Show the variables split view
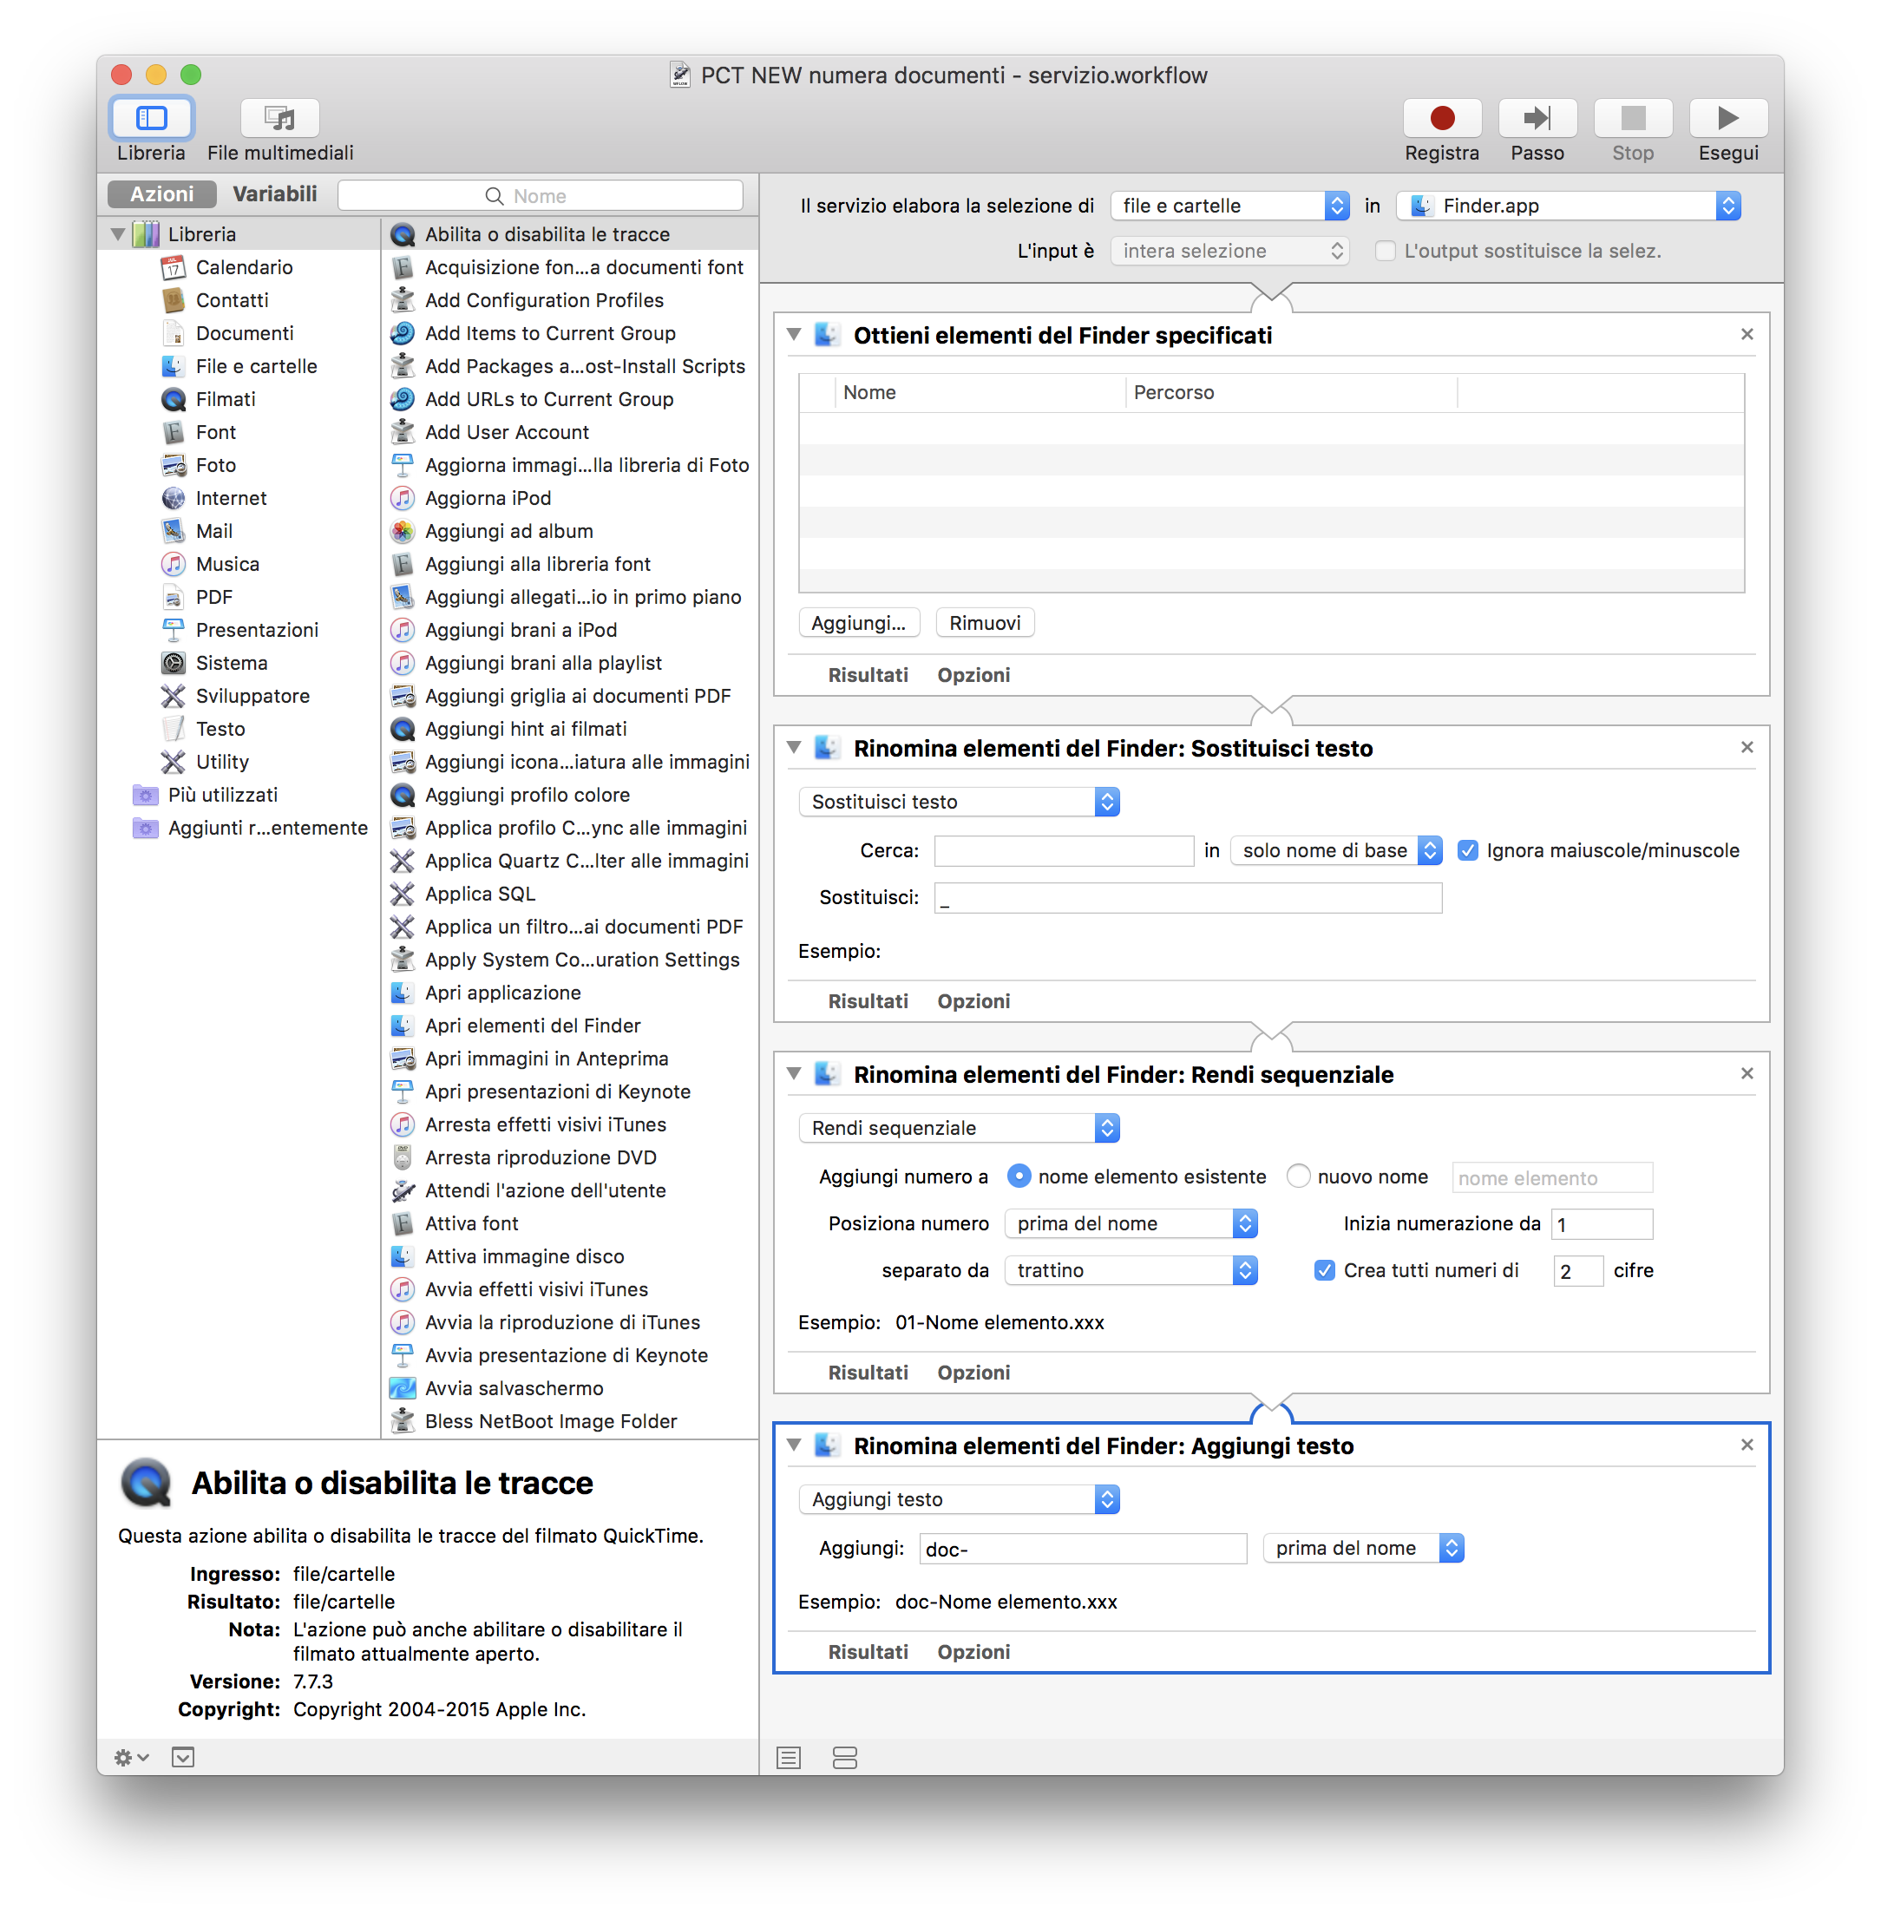 point(845,1758)
